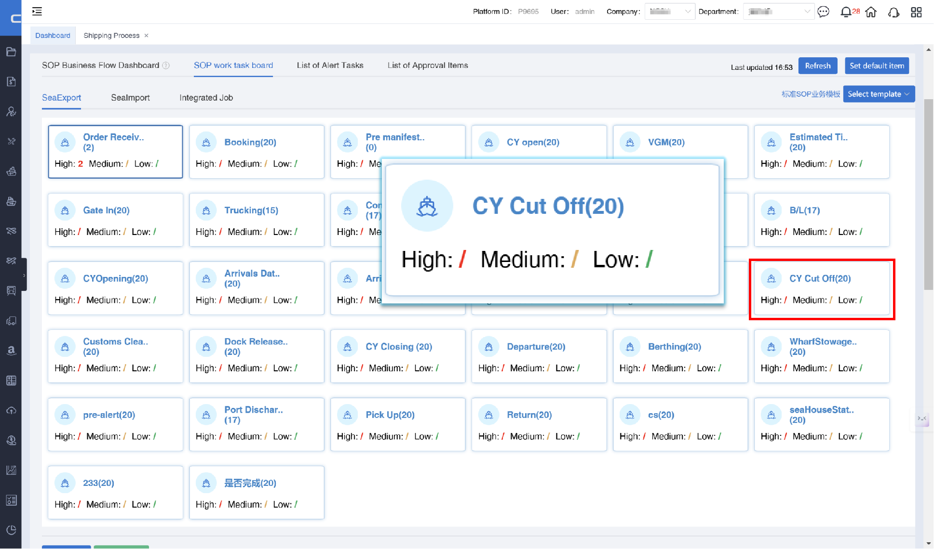Open the Amazon icon in sidebar
Viewport: 934px width, 549px height.
(11, 351)
